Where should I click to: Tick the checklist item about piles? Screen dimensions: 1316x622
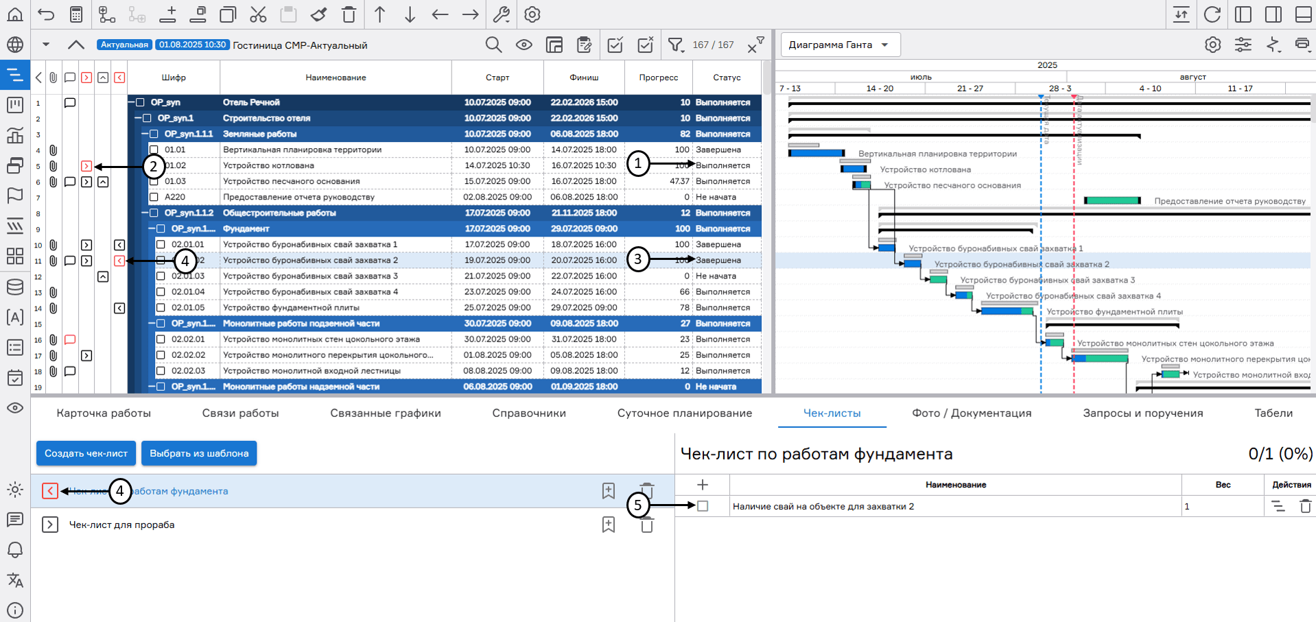(703, 506)
